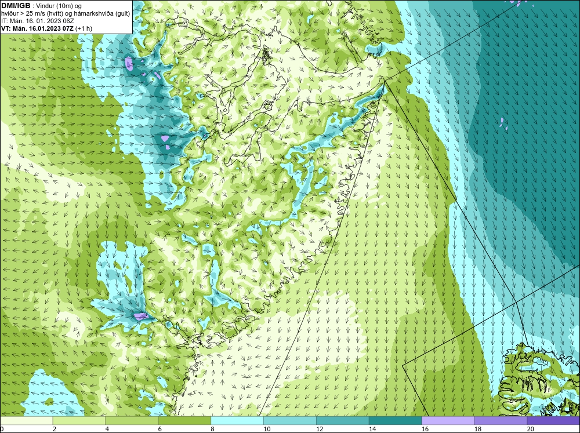Click the '0' legend scale label

point(2,429)
